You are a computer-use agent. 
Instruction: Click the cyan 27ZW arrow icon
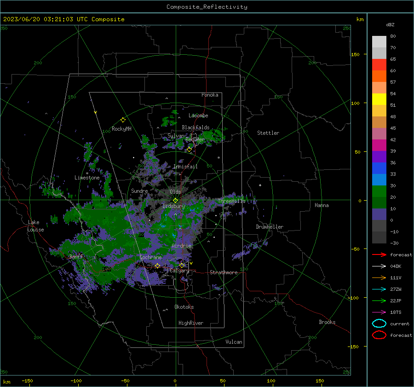click(x=379, y=289)
